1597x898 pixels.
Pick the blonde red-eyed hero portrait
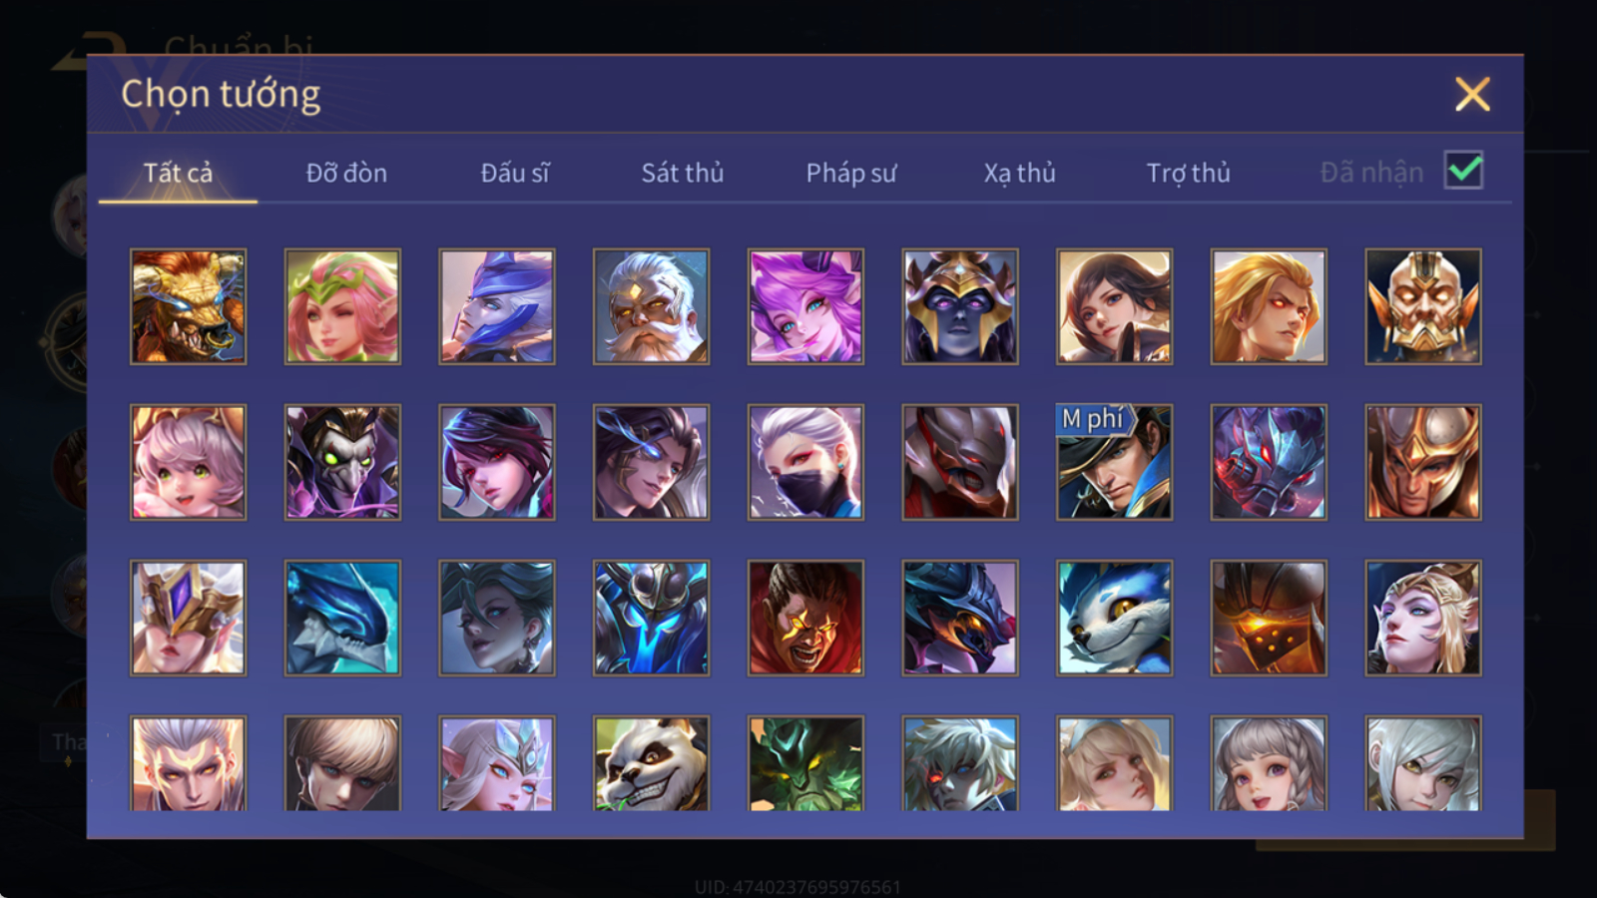click(x=1269, y=306)
